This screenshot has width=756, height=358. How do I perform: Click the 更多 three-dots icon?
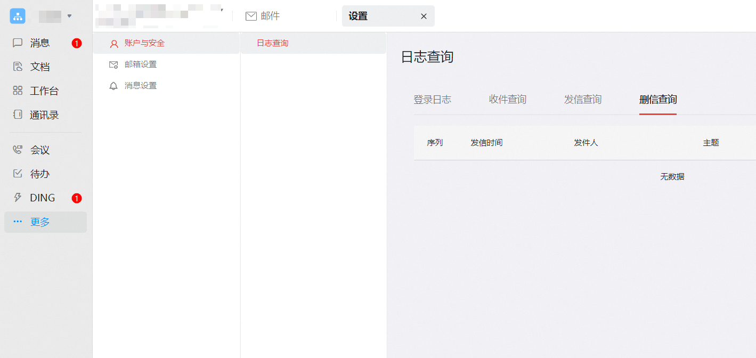click(x=18, y=222)
